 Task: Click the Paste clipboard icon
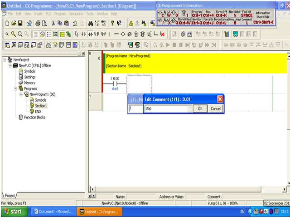pos(67,23)
